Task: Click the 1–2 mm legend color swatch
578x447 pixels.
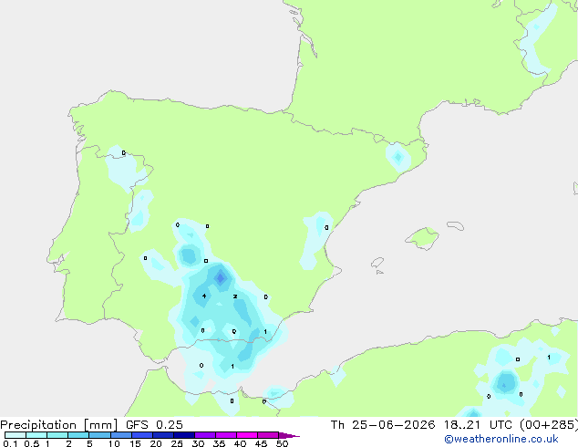Action: pos(57,435)
